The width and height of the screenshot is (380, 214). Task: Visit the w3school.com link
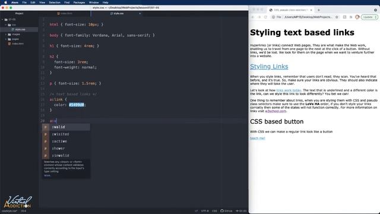pyautogui.click(x=275, y=111)
